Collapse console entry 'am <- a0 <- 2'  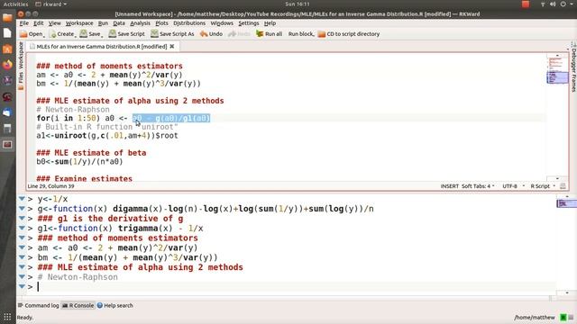coord(22,247)
